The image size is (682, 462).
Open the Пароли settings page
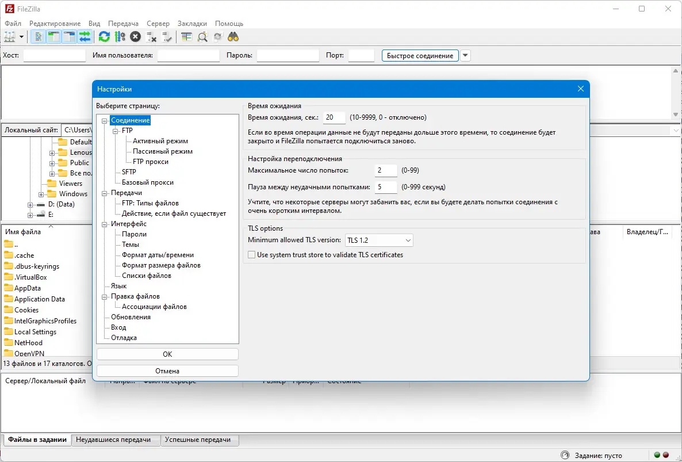(135, 235)
